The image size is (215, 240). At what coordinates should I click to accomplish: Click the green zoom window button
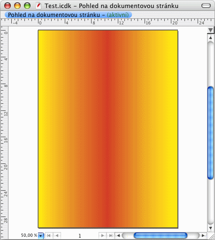pos(27,6)
